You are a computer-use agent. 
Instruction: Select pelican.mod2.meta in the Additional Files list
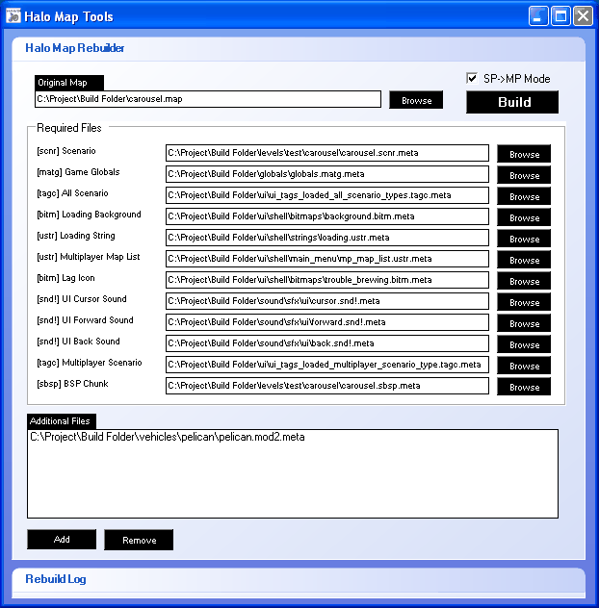click(x=168, y=438)
